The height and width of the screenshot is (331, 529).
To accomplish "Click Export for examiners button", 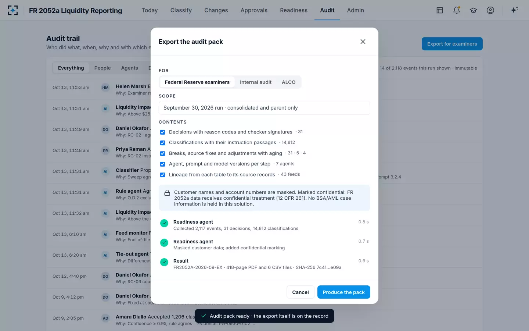I will click(452, 44).
